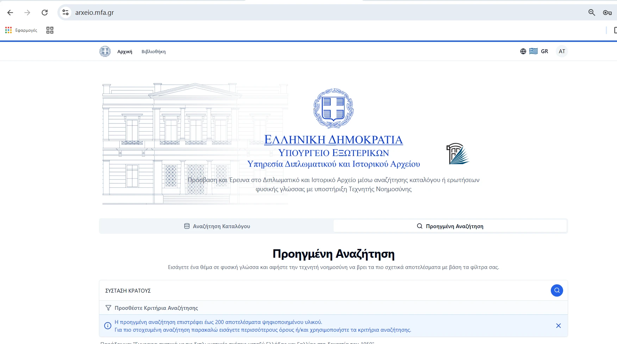Click the search text field containing ΣΥΣΤΑΣΗ ΚΡΑΤΟΥΣ
The width and height of the screenshot is (617, 344).
(324, 290)
